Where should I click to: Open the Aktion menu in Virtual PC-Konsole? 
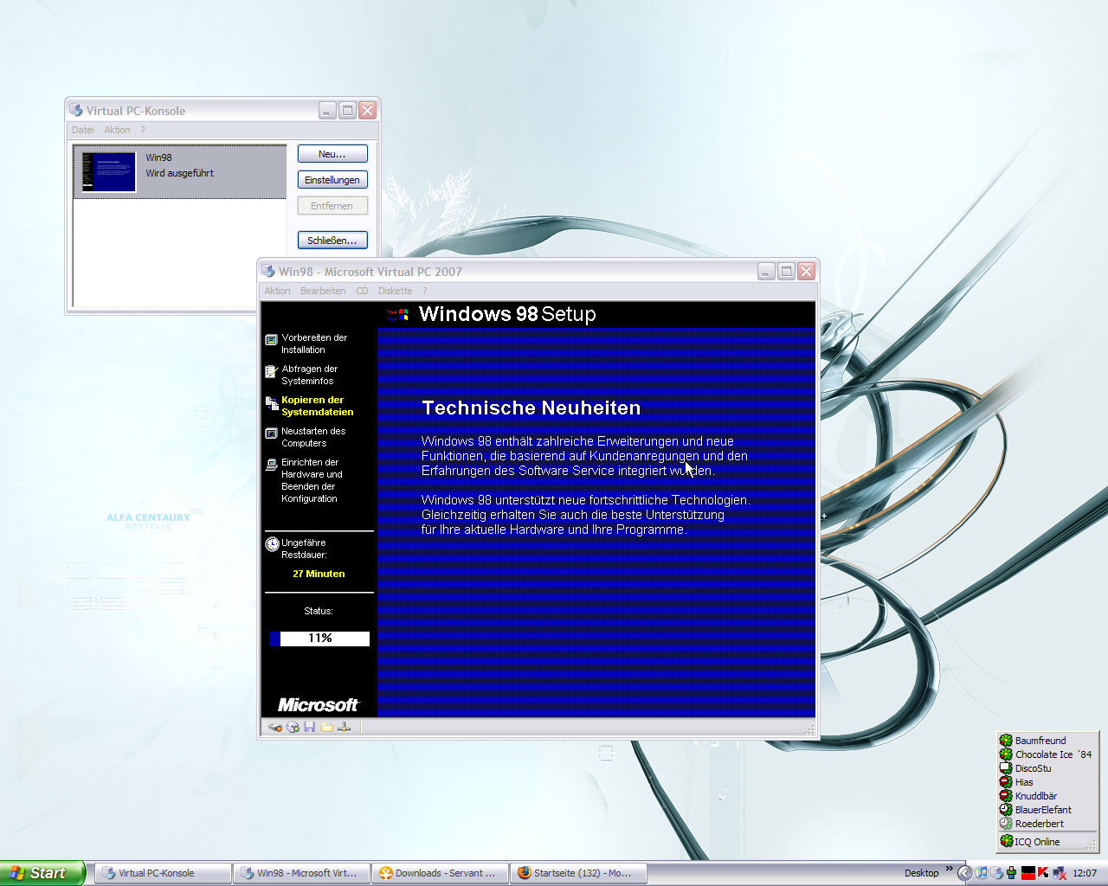click(117, 130)
